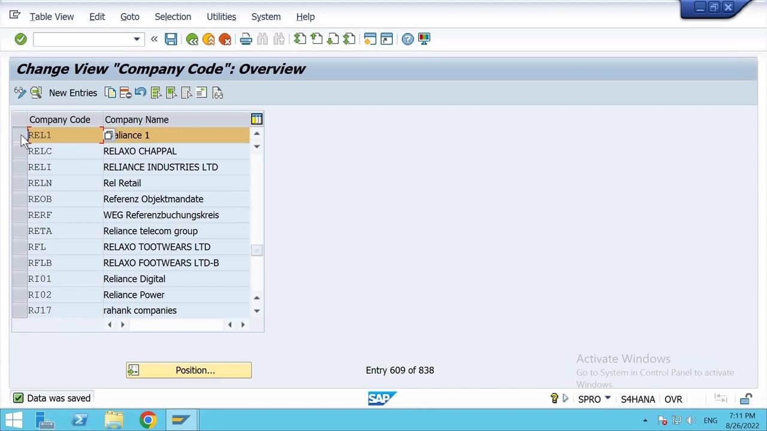Select row marker for RERF
Screen dimensions: 767x431
(20, 215)
